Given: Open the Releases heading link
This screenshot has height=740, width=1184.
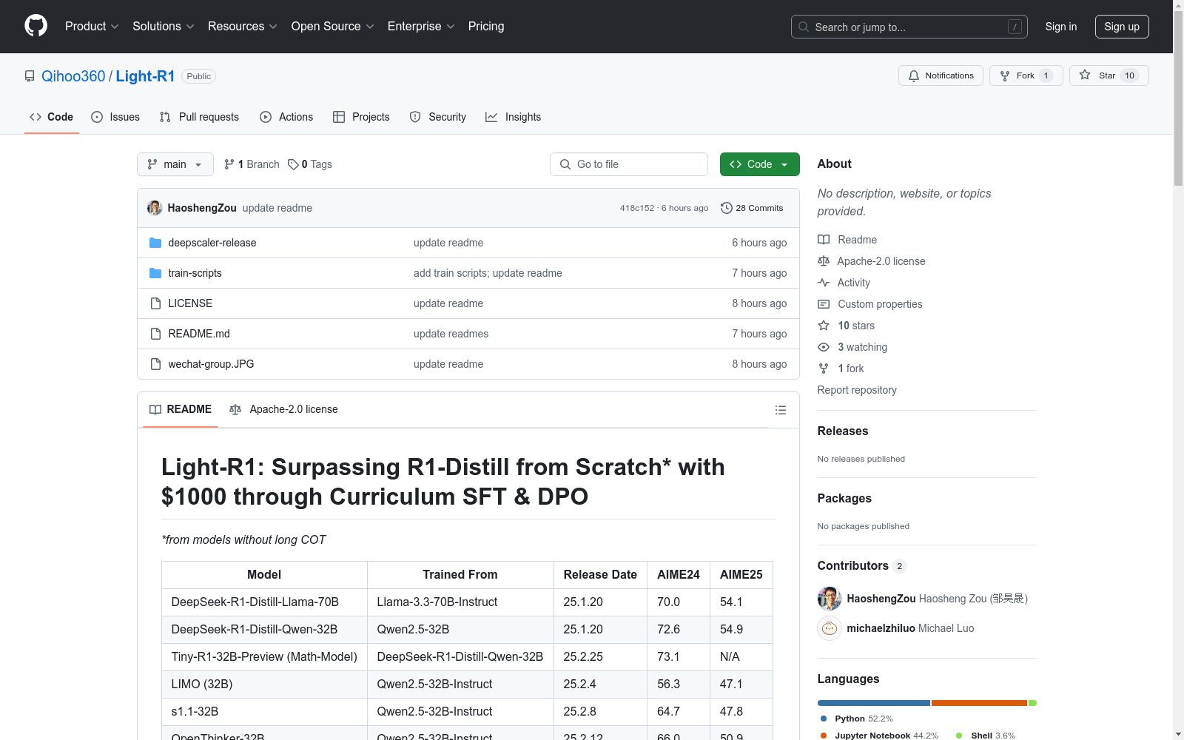Looking at the screenshot, I should coord(843,431).
